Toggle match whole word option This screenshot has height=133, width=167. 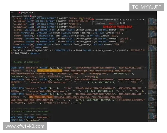click(114, 20)
